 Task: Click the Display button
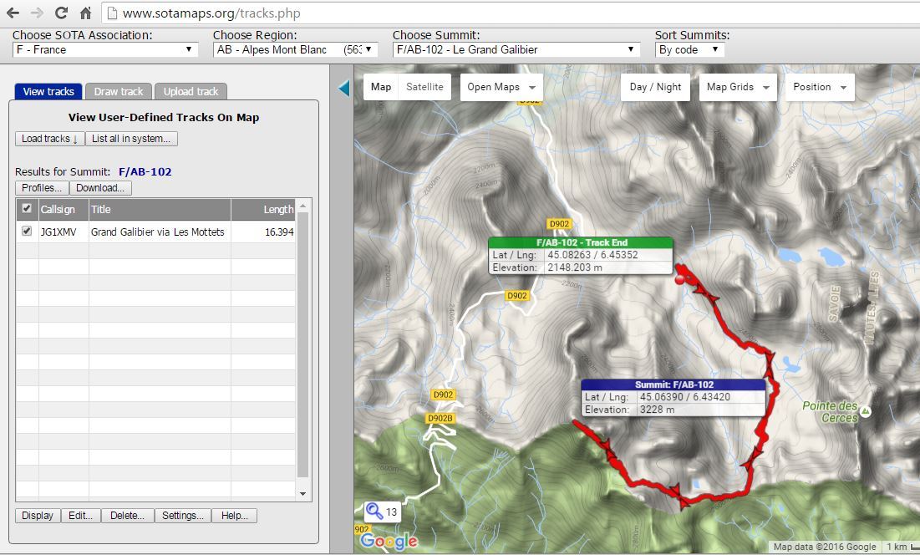[x=38, y=516]
